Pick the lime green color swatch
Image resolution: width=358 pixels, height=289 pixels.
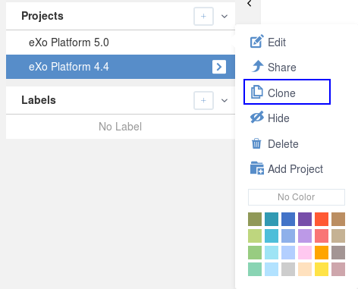point(255,236)
